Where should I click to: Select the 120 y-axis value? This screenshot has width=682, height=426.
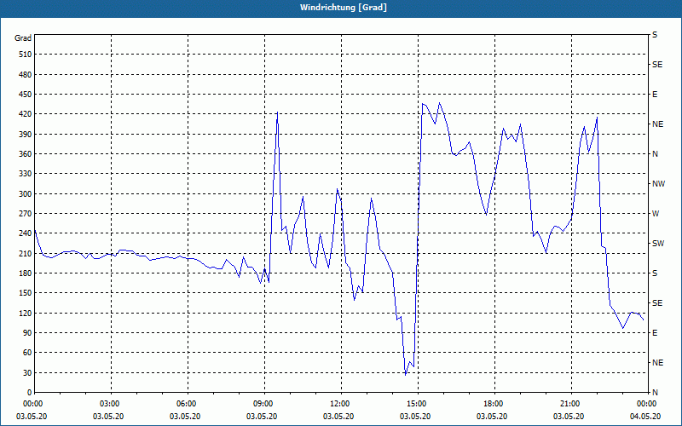click(25, 313)
